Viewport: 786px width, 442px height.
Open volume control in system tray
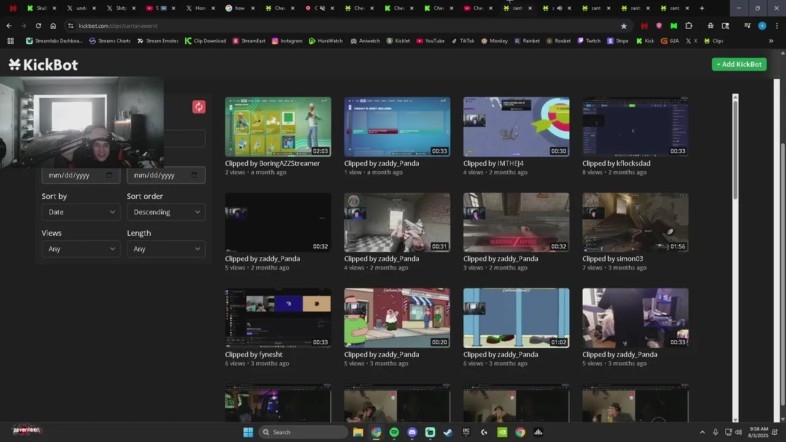pyautogui.click(x=738, y=432)
